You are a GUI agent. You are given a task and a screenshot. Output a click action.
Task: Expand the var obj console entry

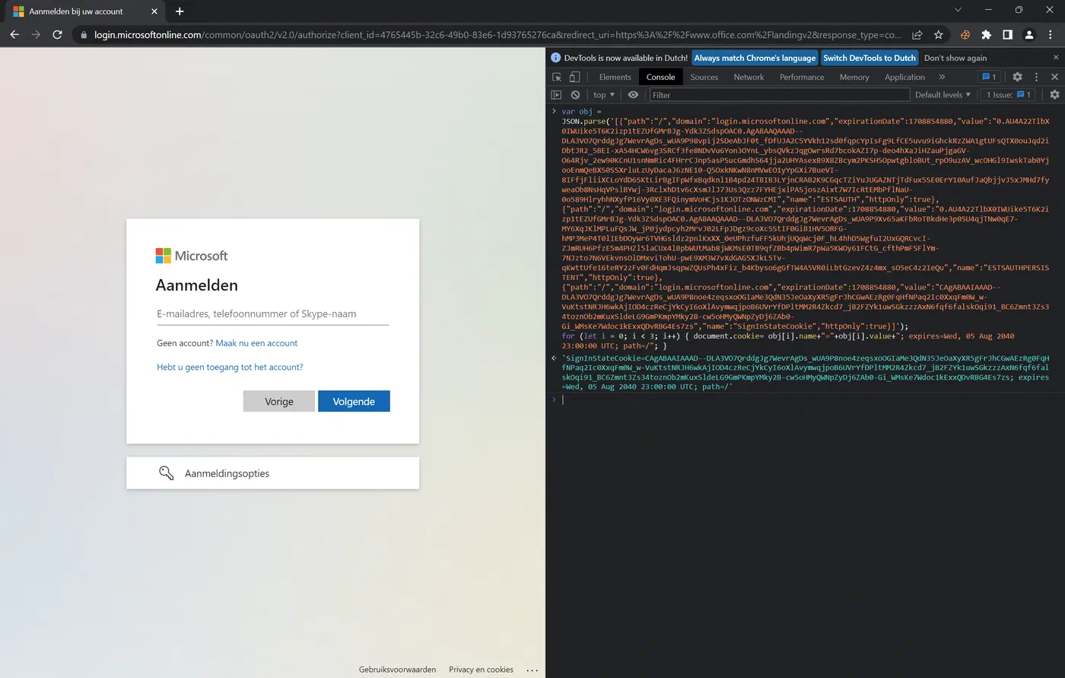pyautogui.click(x=555, y=112)
